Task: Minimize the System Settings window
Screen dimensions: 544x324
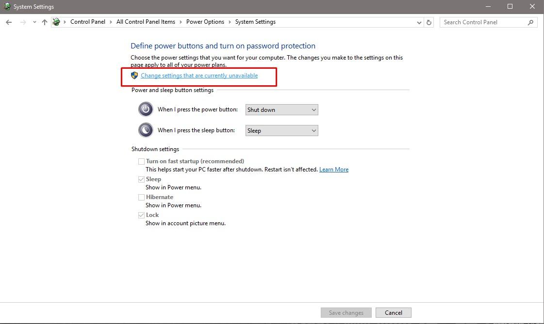Action: (488, 7)
